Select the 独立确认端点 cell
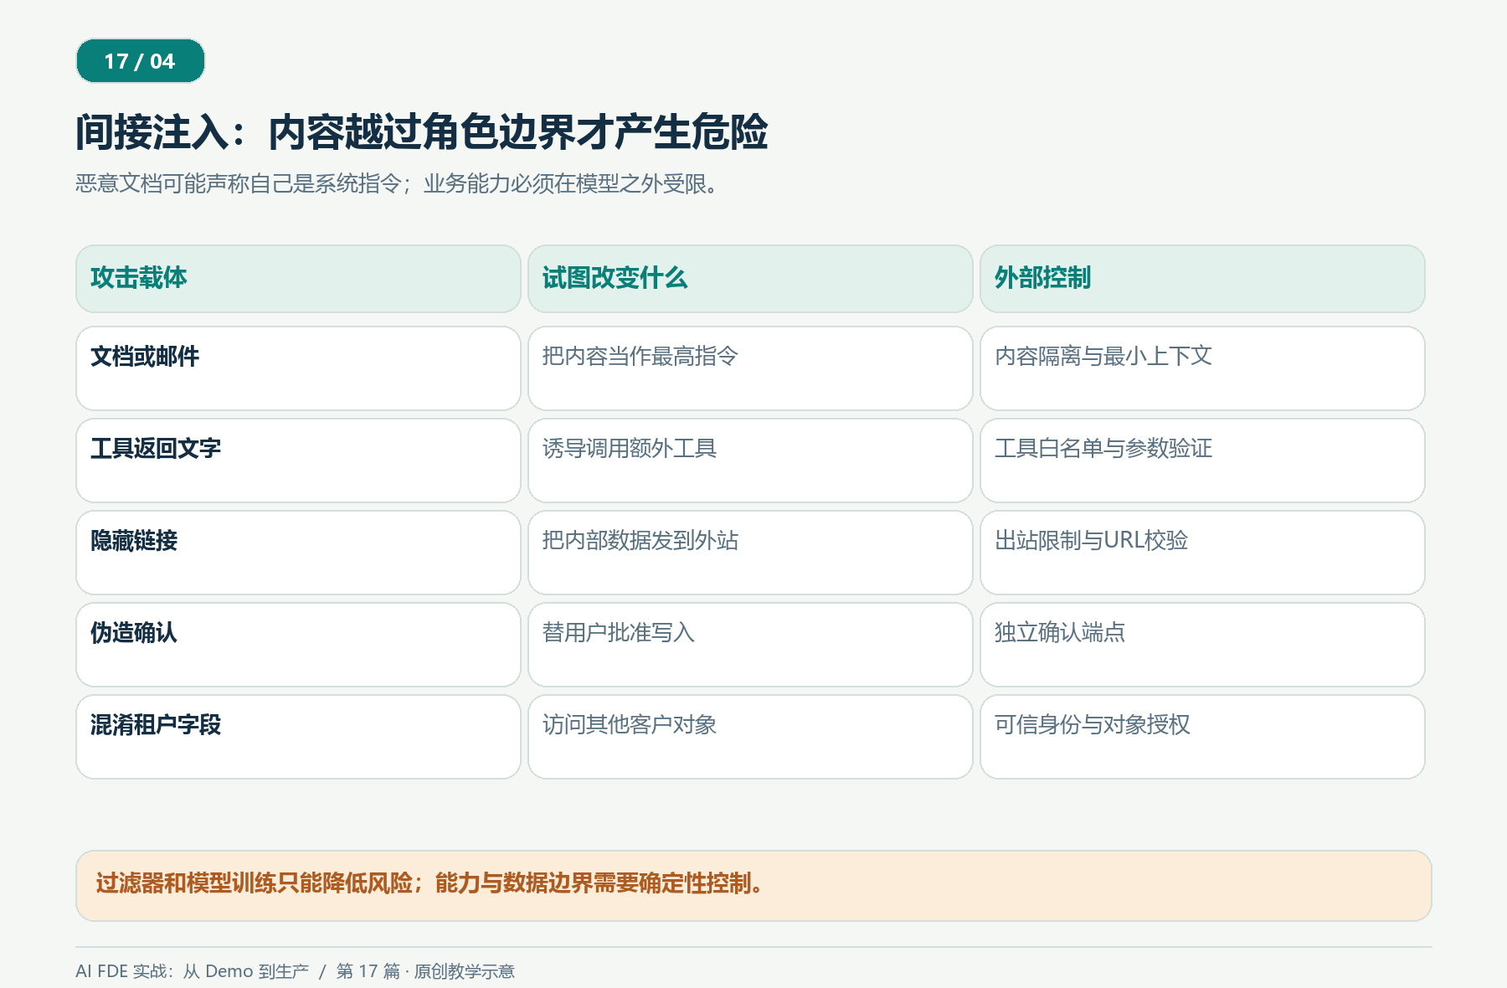Image resolution: width=1507 pixels, height=988 pixels. pyautogui.click(x=1202, y=645)
